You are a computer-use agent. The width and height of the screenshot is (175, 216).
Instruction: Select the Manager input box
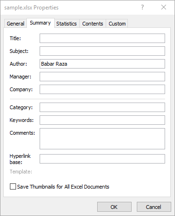tap(102, 77)
